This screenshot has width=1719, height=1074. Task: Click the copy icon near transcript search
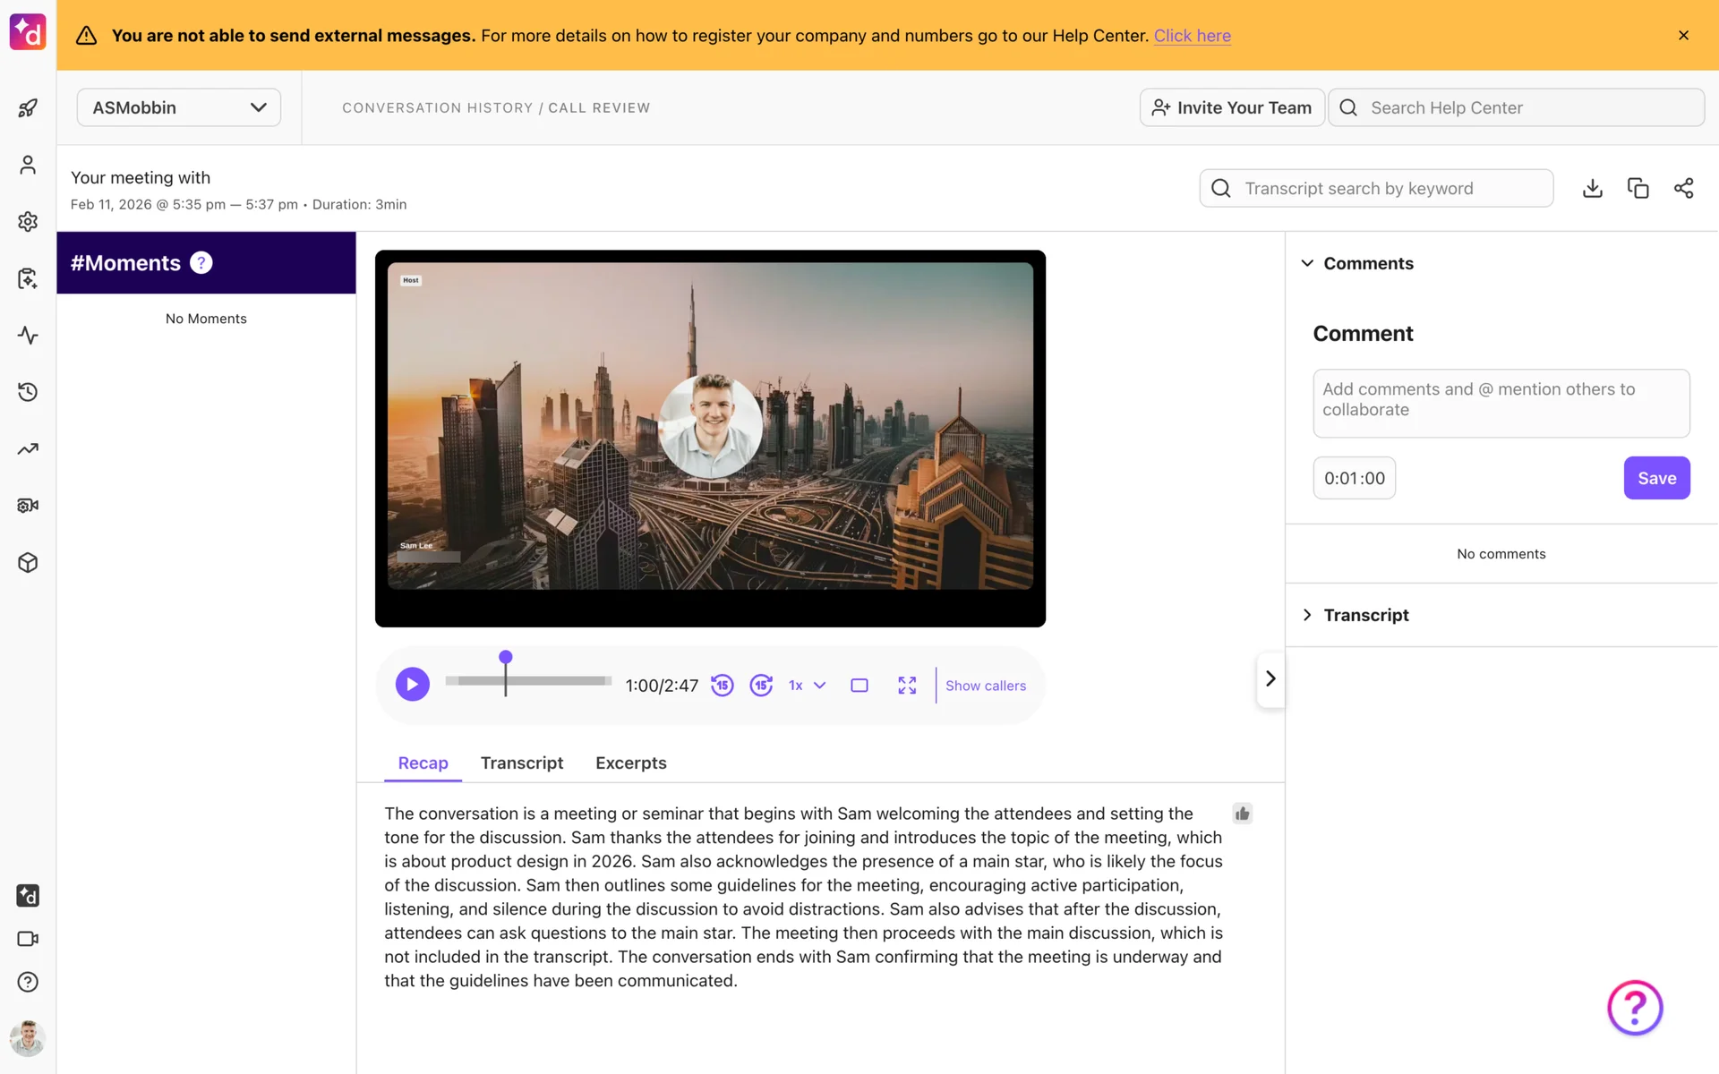pos(1638,188)
